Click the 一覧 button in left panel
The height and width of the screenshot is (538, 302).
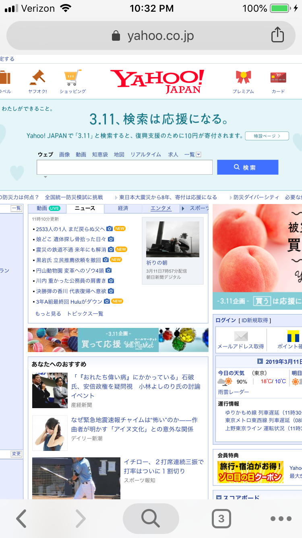coord(16,209)
